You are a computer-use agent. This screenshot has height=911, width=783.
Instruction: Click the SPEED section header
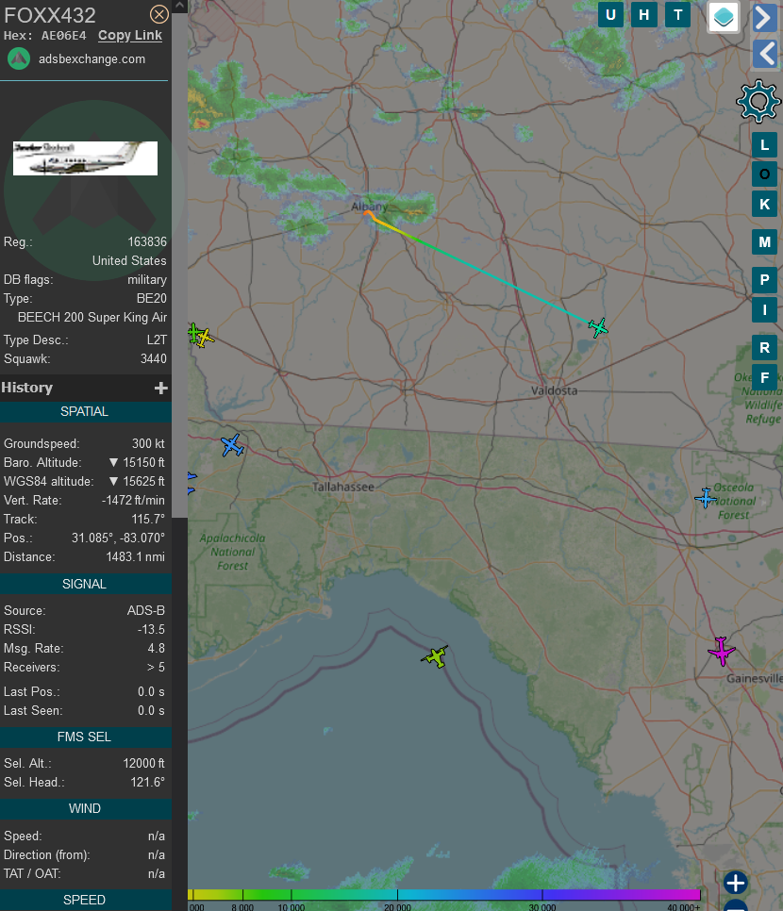click(x=86, y=900)
